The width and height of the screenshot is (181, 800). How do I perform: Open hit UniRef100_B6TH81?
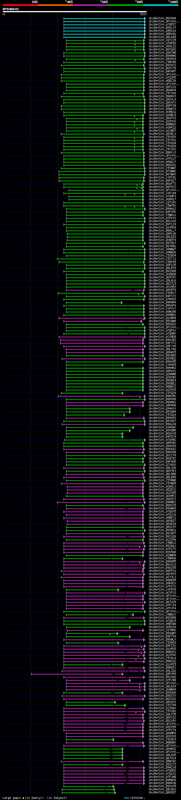point(162,247)
